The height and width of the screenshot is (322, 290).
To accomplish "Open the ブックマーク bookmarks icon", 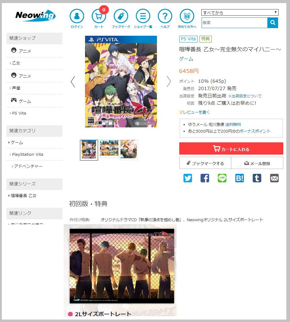I will tap(121, 19).
